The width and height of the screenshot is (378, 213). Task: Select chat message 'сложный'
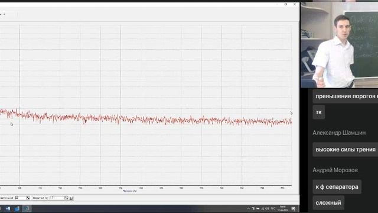(328, 202)
